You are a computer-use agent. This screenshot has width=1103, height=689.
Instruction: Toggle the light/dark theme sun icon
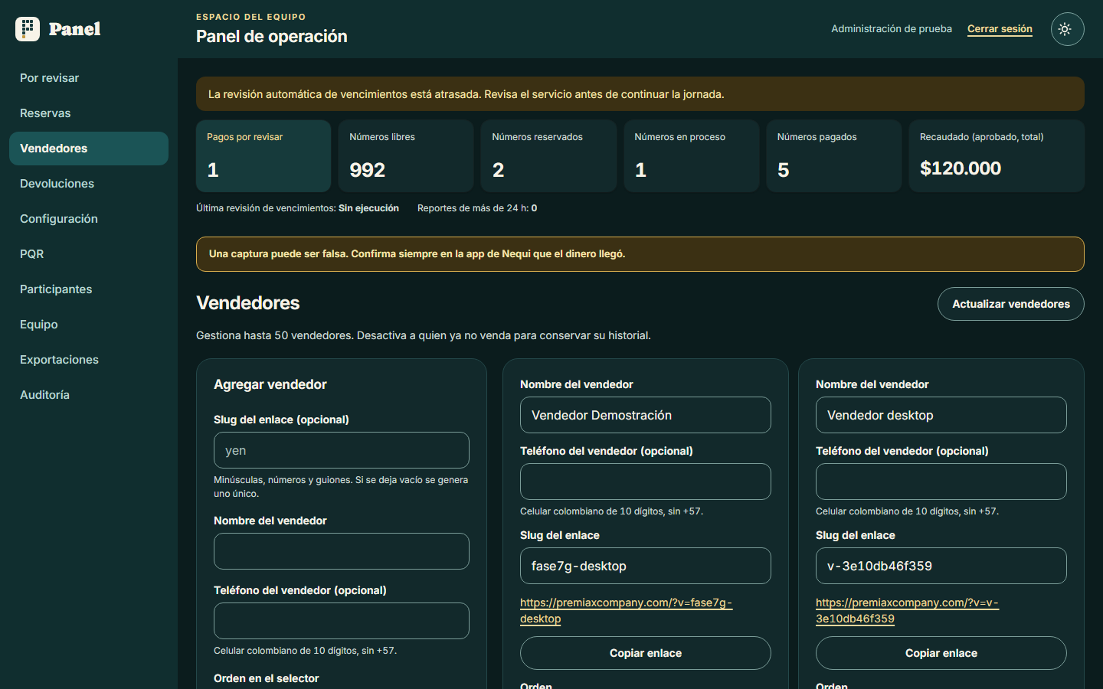coord(1067,29)
